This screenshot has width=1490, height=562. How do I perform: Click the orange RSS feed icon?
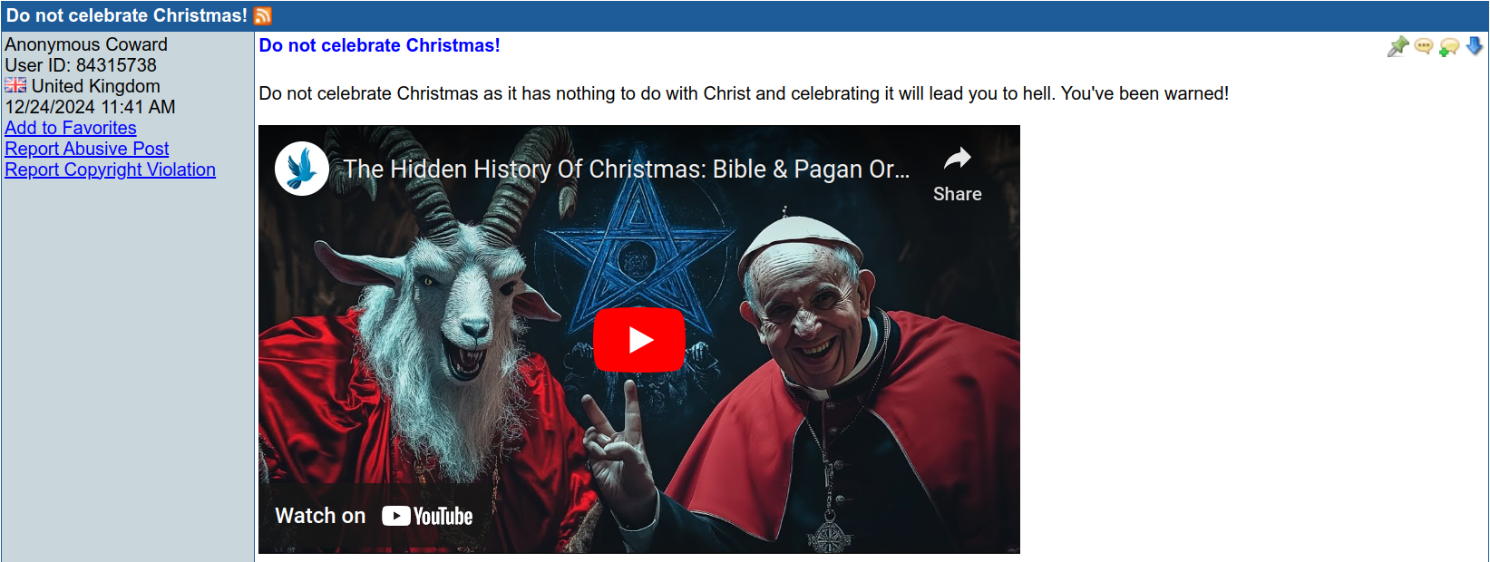(x=263, y=15)
